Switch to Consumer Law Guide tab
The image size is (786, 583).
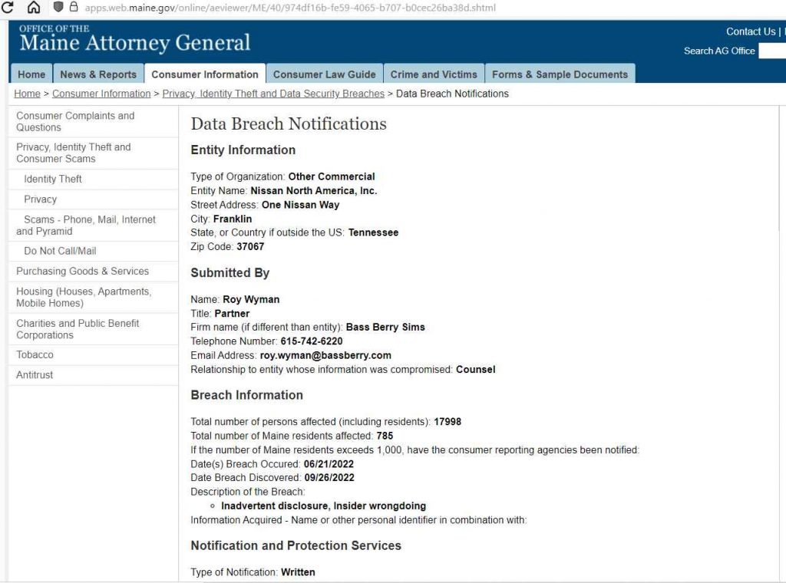[325, 74]
